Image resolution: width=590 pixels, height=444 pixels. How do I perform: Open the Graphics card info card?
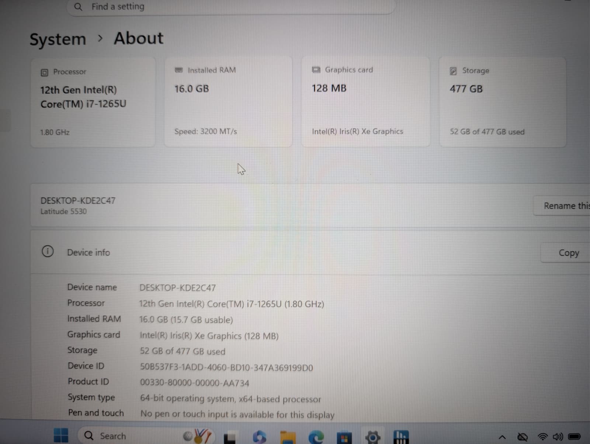[x=365, y=101]
